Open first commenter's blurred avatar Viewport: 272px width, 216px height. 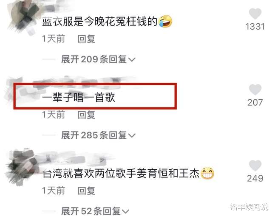point(23,17)
